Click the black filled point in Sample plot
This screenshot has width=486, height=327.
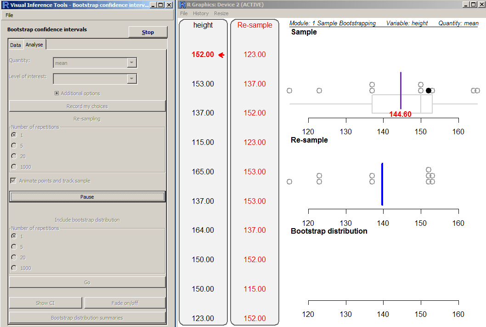click(429, 91)
